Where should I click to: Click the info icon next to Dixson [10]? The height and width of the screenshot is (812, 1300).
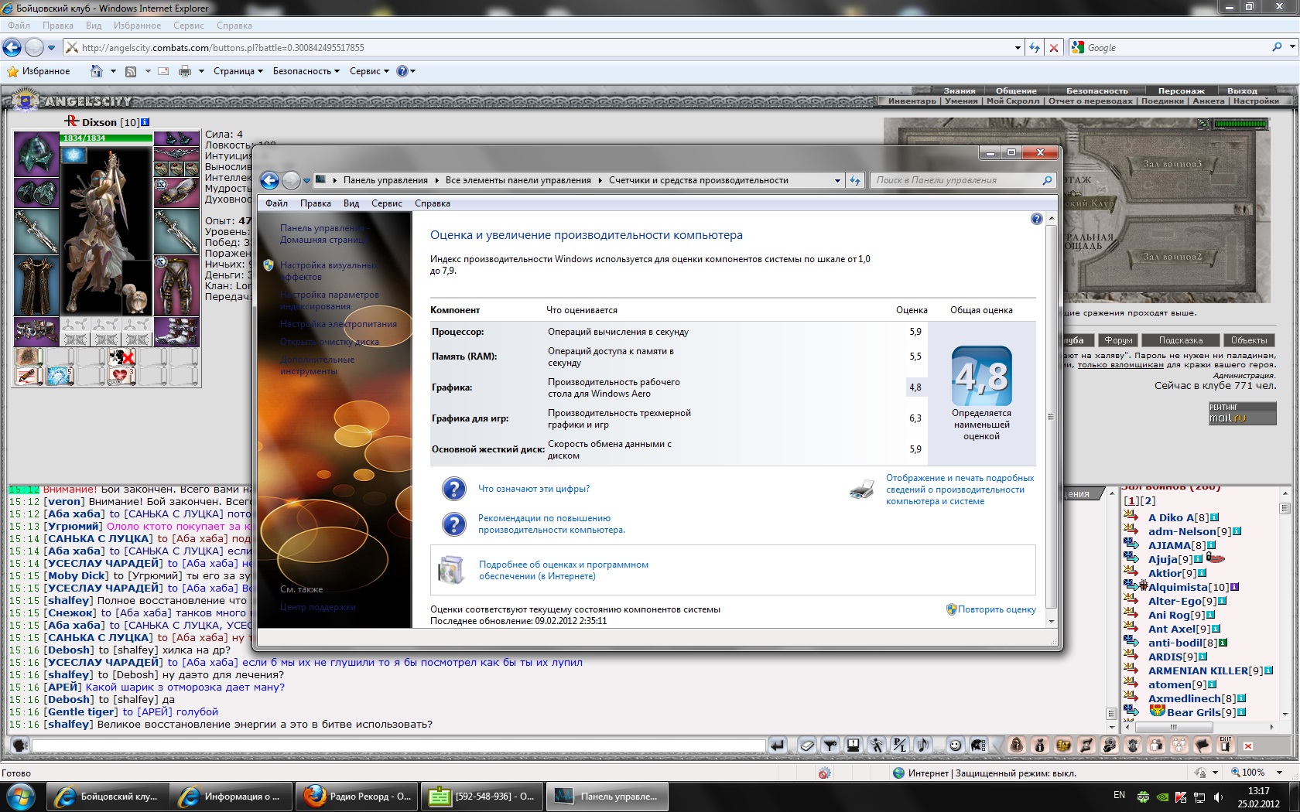(x=145, y=122)
